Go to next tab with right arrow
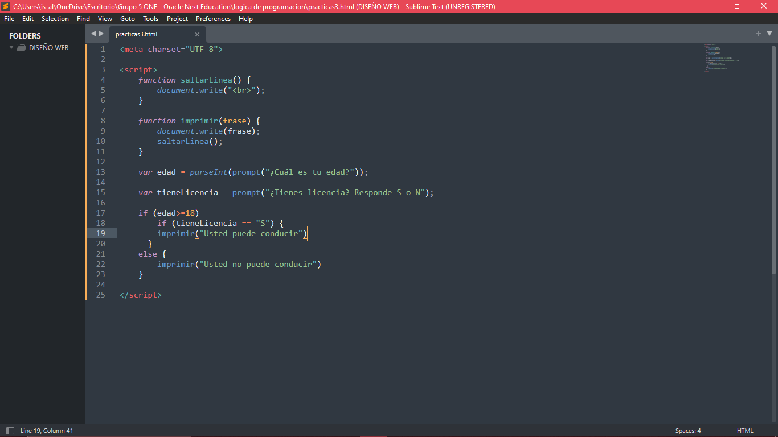The height and width of the screenshot is (437, 778). coord(101,34)
